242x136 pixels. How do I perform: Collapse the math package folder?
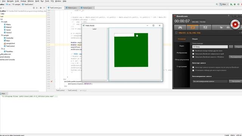[x=4, y=22]
